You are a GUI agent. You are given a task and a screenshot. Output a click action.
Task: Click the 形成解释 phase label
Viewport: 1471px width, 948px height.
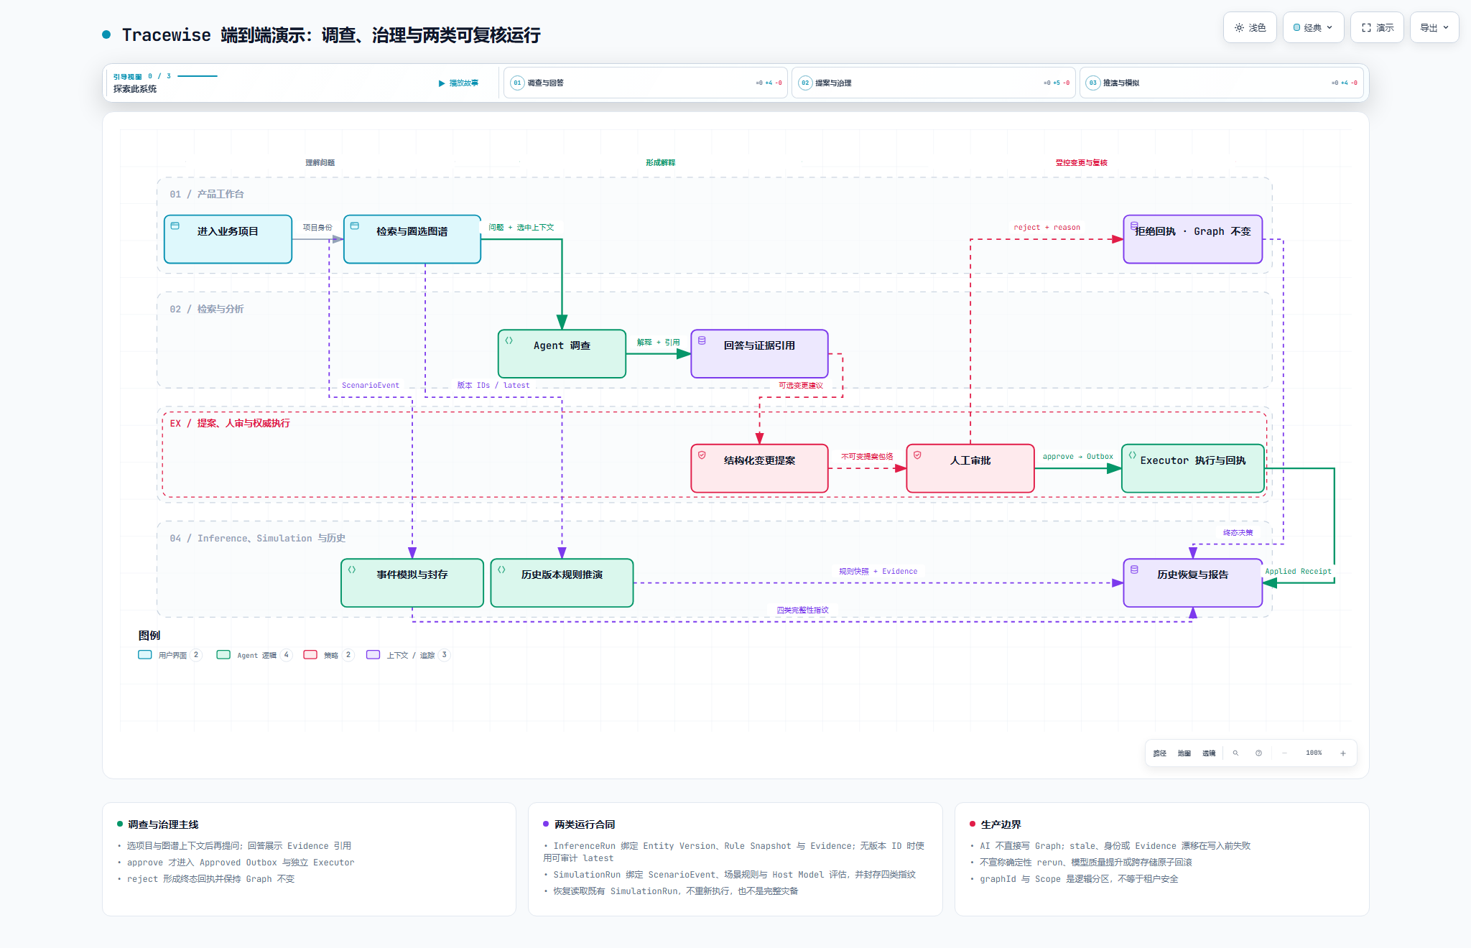coord(660,163)
